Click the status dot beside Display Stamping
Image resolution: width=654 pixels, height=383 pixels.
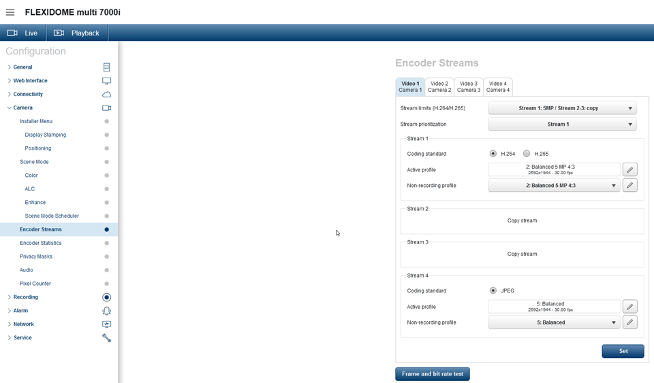107,135
